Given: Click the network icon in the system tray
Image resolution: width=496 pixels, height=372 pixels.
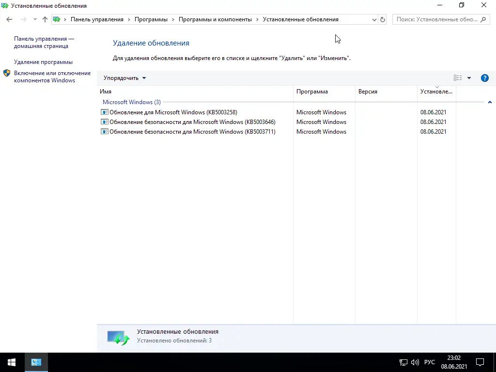Looking at the screenshot, I should coord(403,362).
